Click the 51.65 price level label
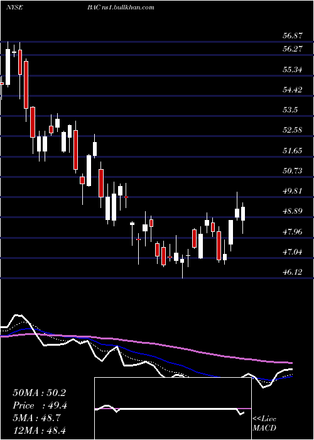 click(293, 151)
